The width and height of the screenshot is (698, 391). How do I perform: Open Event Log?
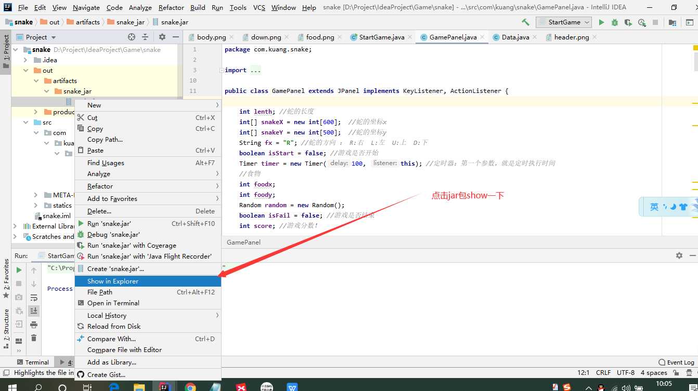coord(676,362)
